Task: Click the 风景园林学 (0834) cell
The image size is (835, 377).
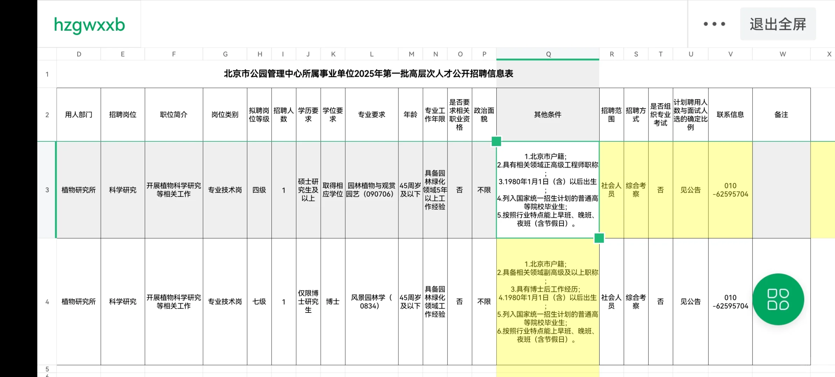Action: coord(371,302)
